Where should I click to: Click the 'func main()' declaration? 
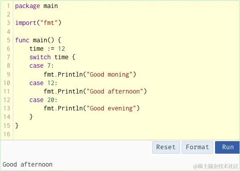(x=38, y=40)
